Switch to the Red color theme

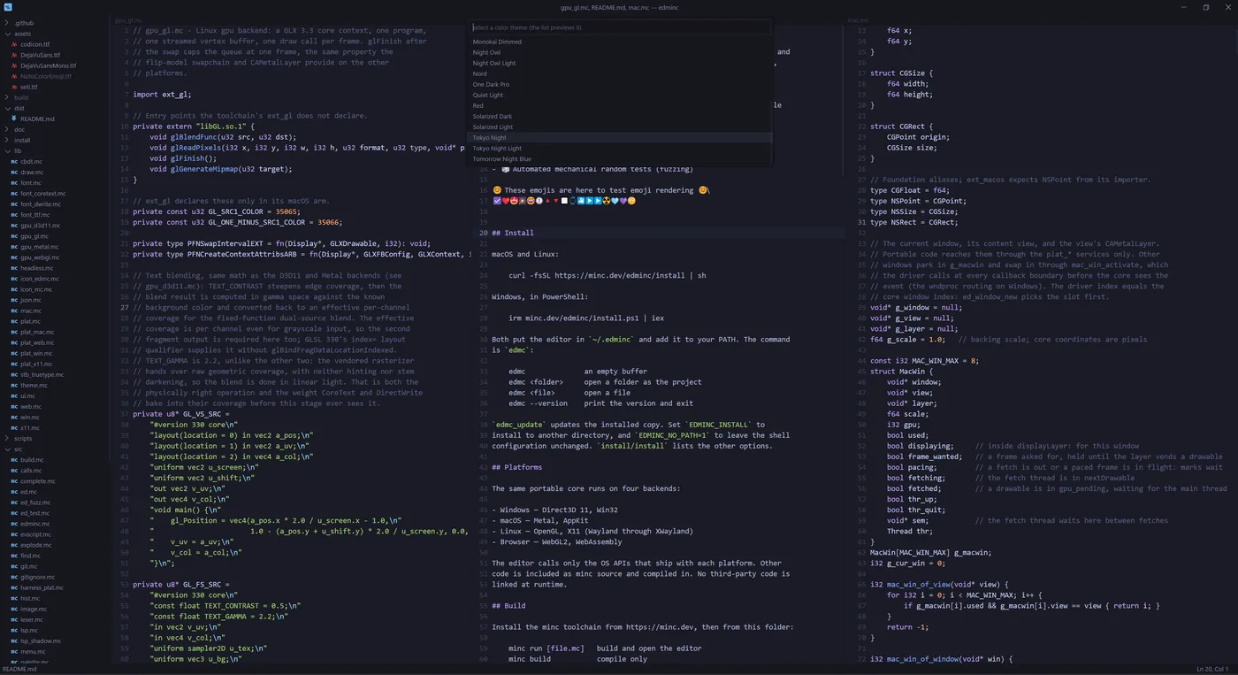pyautogui.click(x=619, y=105)
